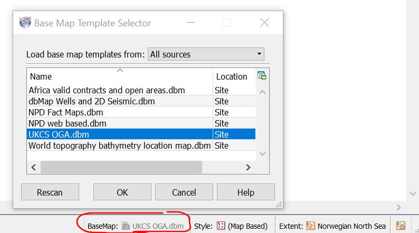Open the 'Load base map templates from' dropdown

pyautogui.click(x=206, y=54)
